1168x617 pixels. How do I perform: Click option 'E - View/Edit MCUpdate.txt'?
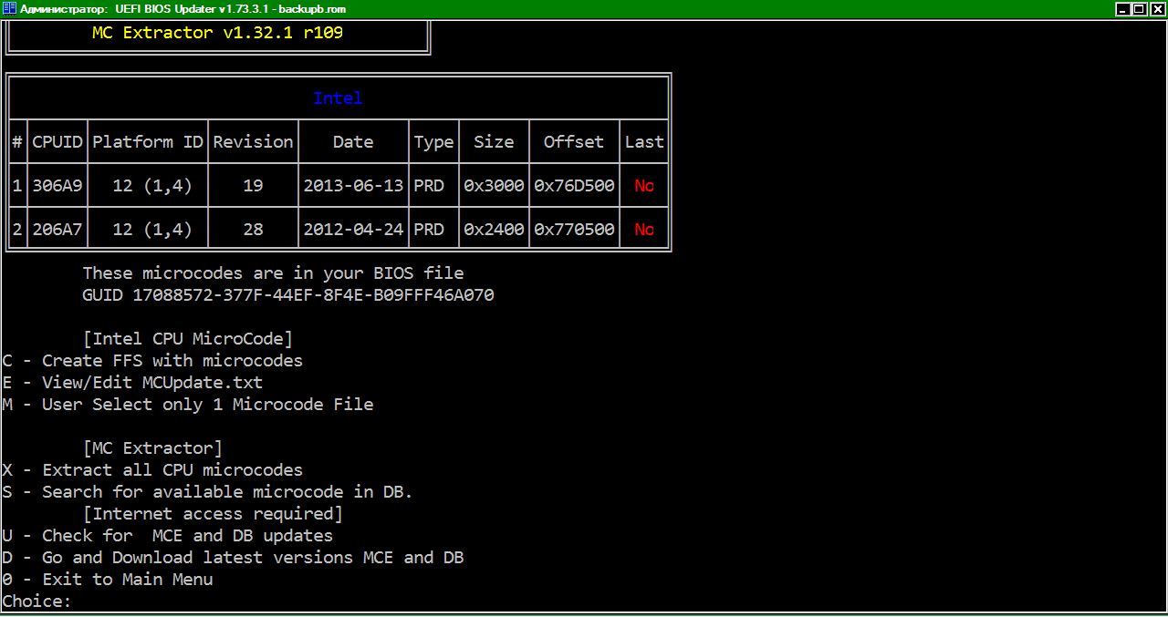[132, 383]
